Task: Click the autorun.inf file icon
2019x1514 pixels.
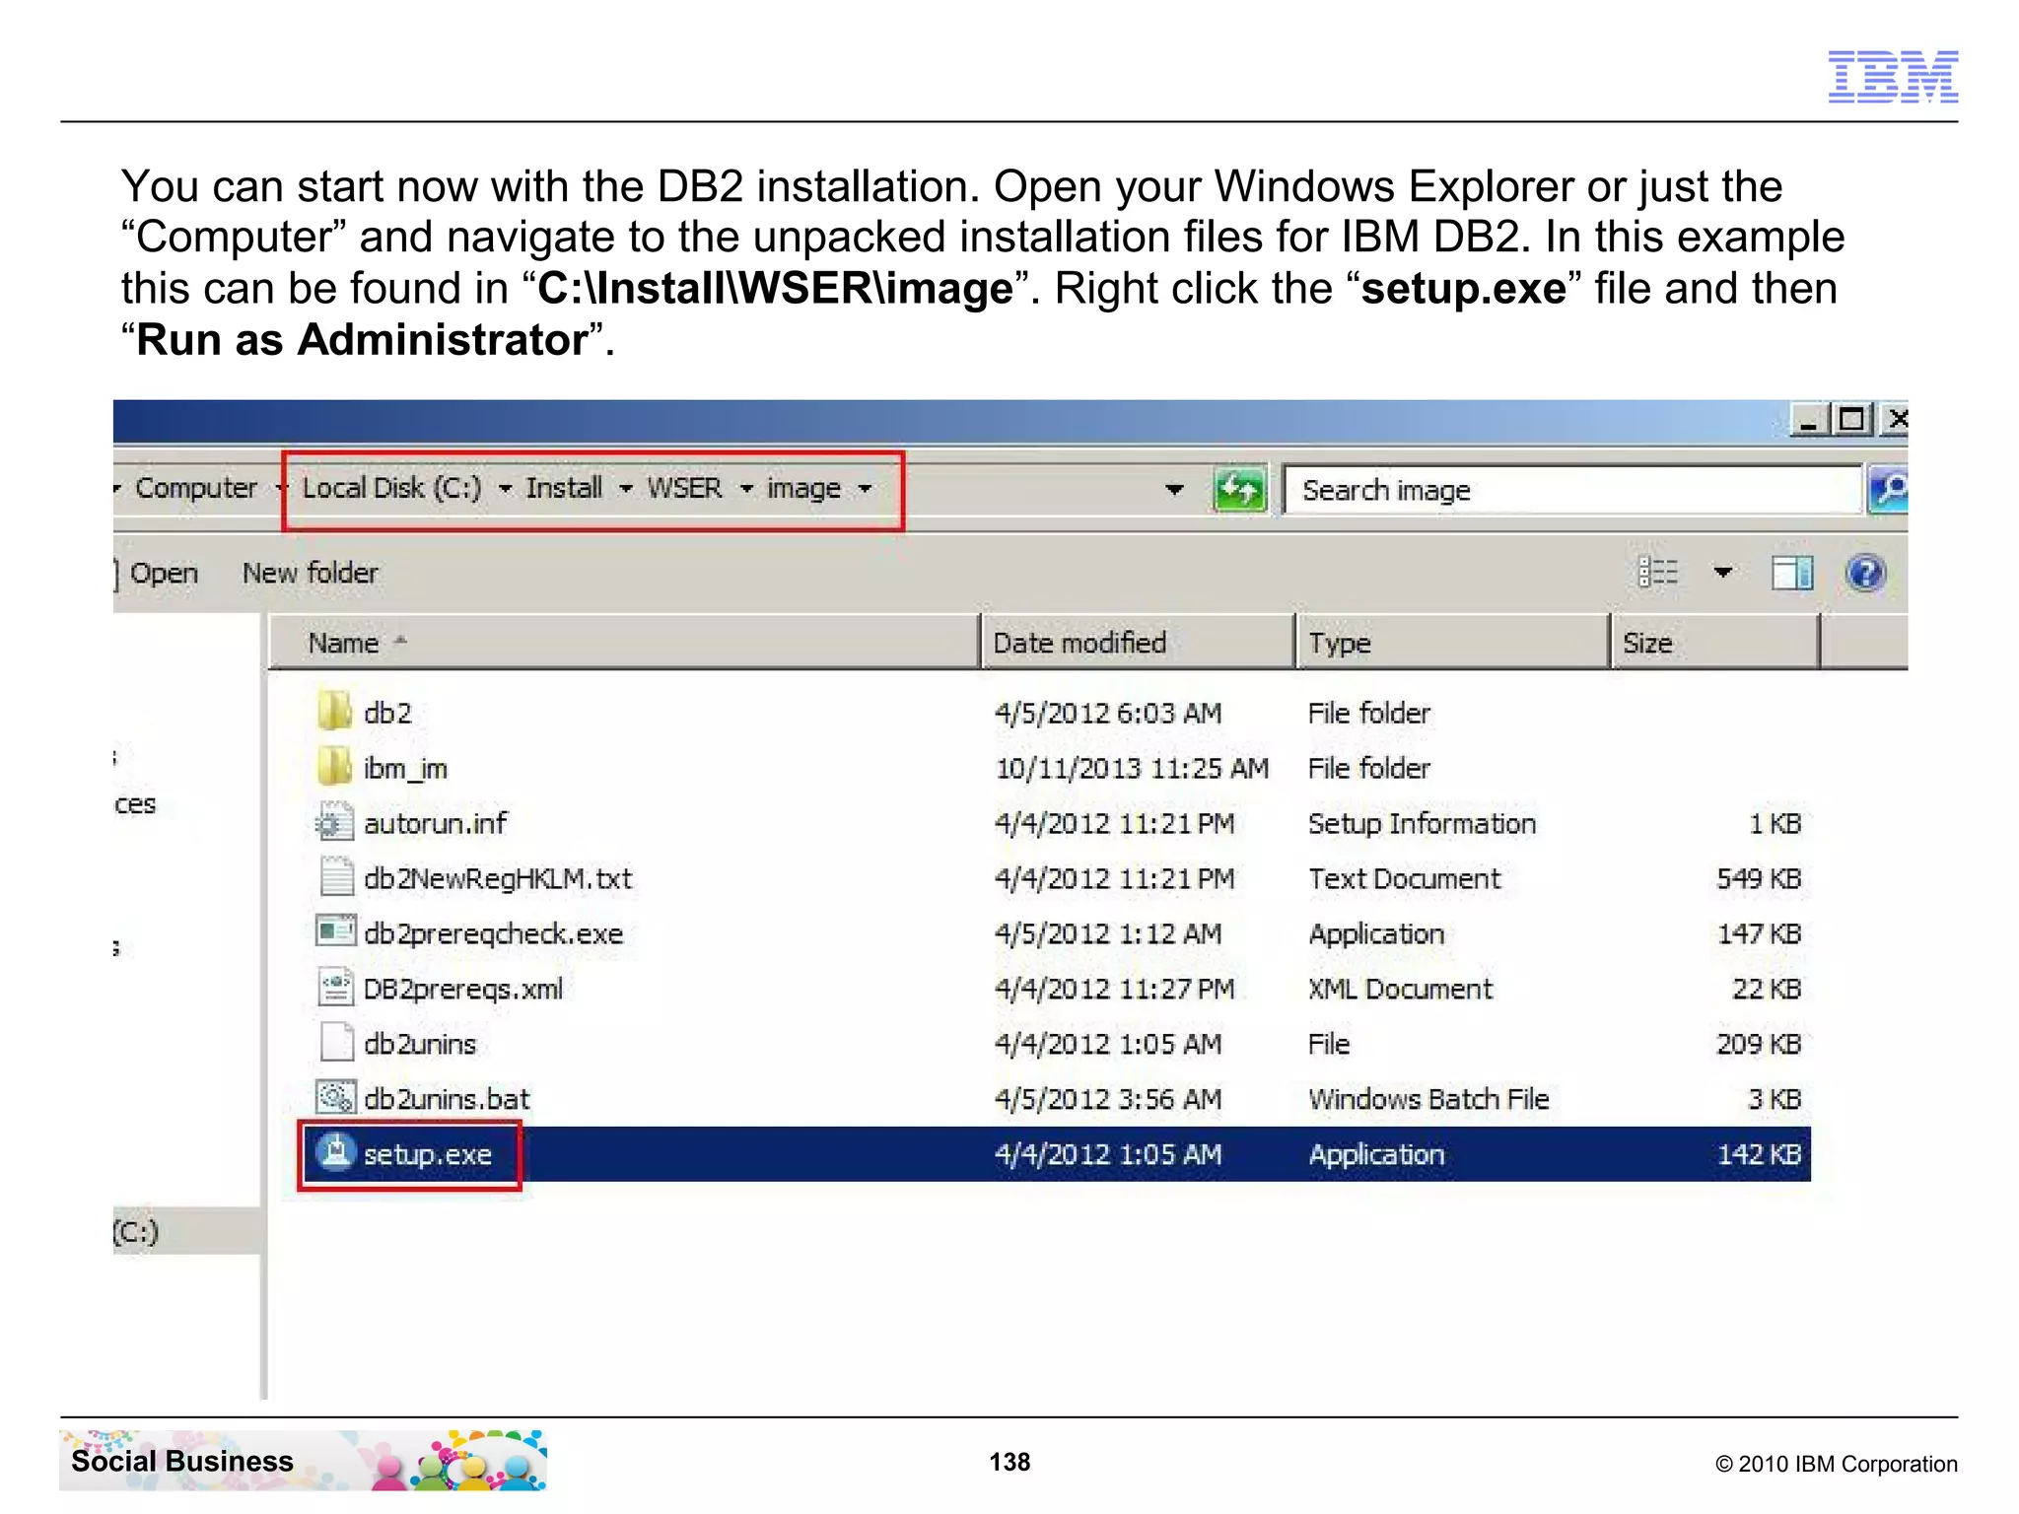Action: pos(335,821)
